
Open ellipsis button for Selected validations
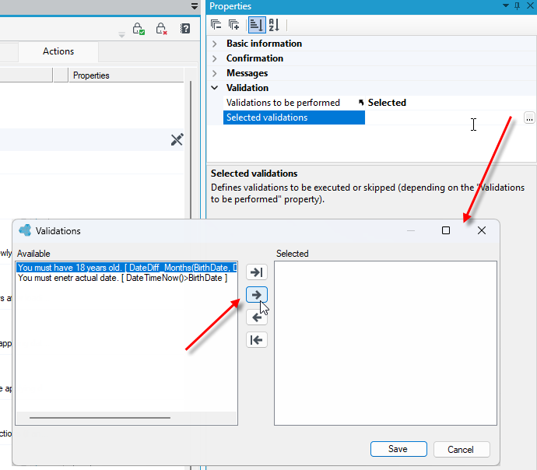click(x=529, y=117)
